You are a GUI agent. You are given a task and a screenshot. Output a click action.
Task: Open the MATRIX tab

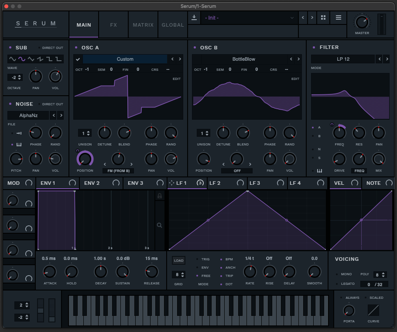point(143,25)
